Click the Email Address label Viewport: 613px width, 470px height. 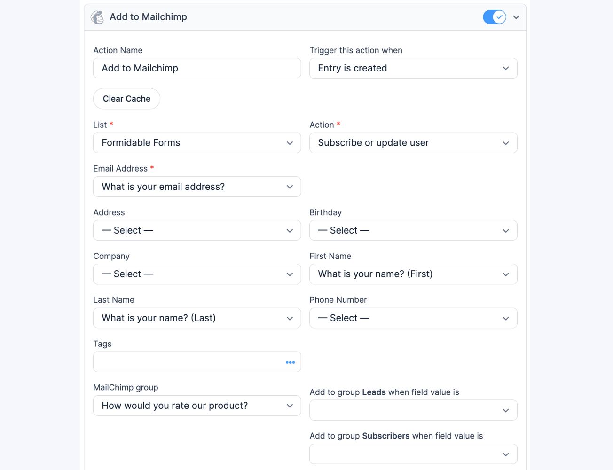pyautogui.click(x=120, y=168)
